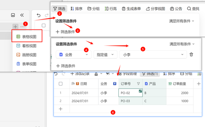Viewport: 205px width, 127px height.
Task: Open the 筛选 filter tool in toolbar
Action: coord(59,9)
